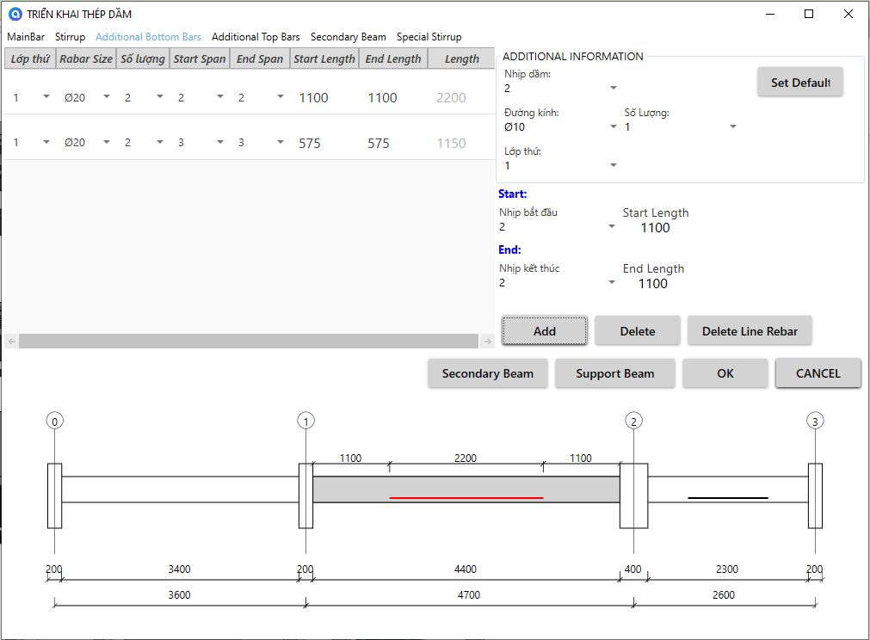Click the Set Default button
This screenshot has width=870, height=640.
click(x=800, y=82)
